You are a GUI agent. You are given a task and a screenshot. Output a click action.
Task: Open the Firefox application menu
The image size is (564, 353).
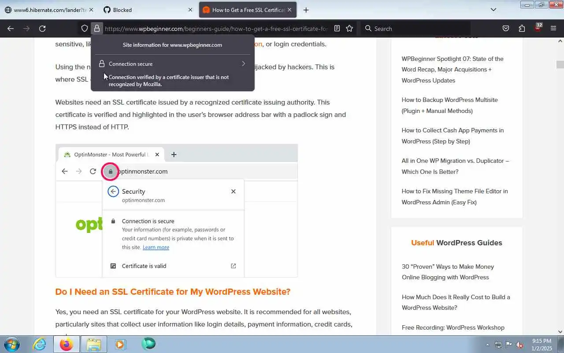click(x=553, y=29)
